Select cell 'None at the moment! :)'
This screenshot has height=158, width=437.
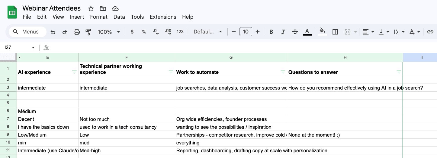click(345, 134)
